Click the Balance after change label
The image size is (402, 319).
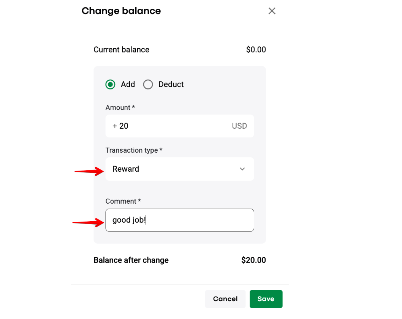pos(131,260)
